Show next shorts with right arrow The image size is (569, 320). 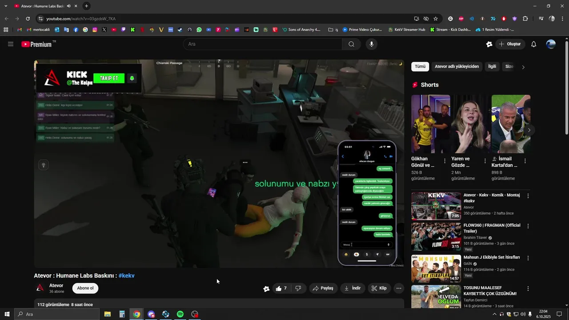[x=529, y=130]
